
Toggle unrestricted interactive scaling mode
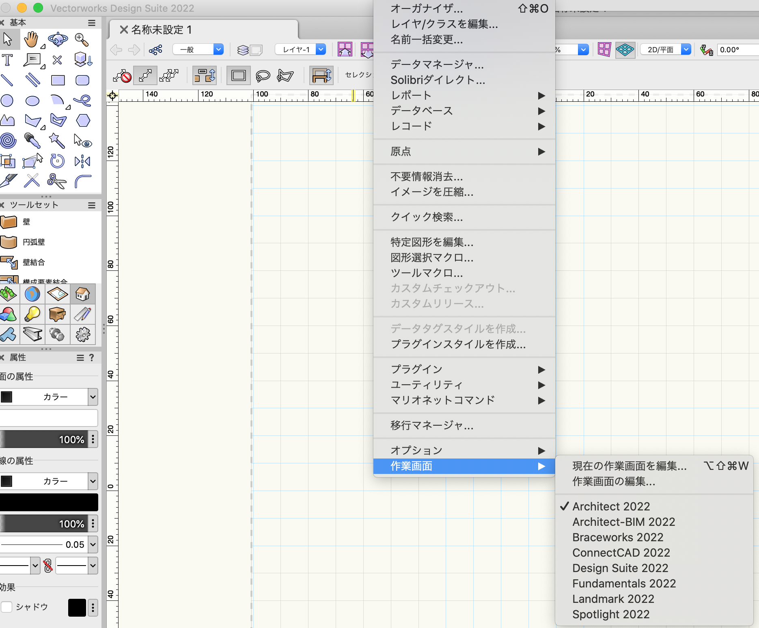(x=169, y=76)
